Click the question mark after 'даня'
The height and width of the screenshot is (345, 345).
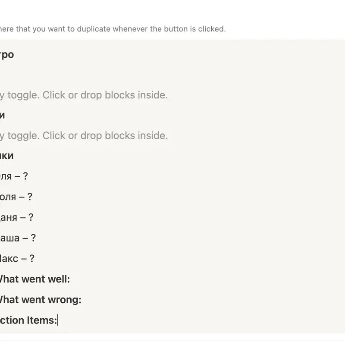point(31,217)
